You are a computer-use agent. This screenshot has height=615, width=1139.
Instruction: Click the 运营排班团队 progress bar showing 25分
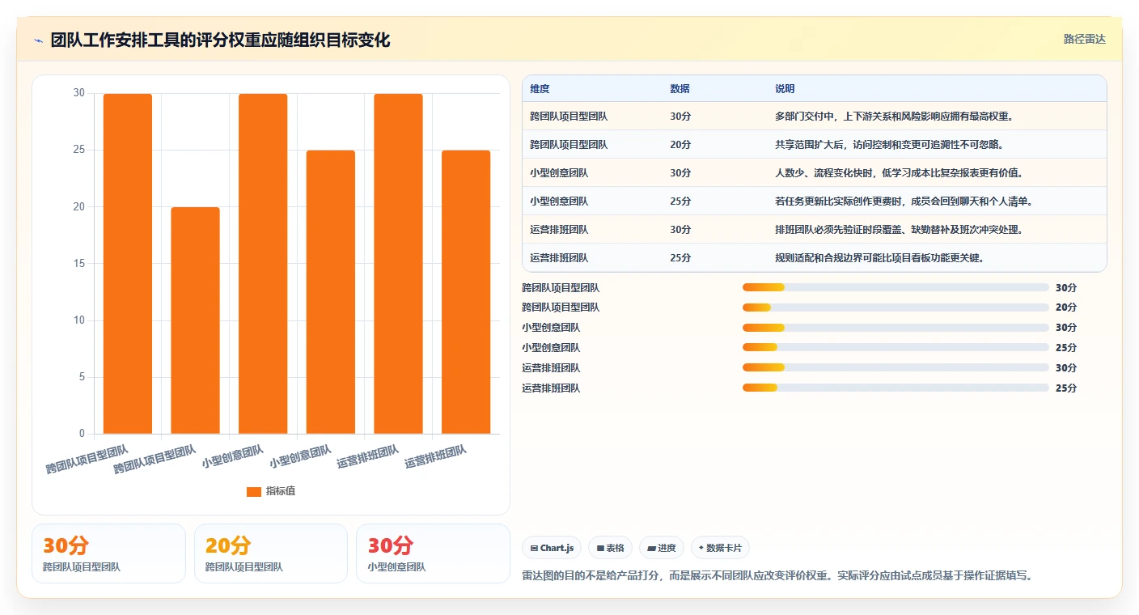pyautogui.click(x=896, y=388)
